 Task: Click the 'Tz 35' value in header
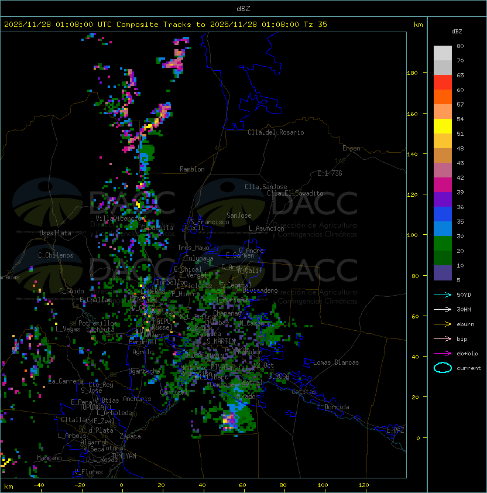click(315, 25)
